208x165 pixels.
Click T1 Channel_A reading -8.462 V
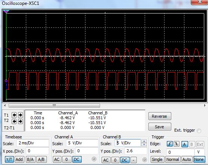67,118
